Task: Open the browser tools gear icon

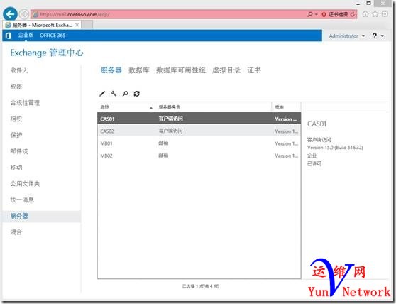Action: tap(385, 14)
